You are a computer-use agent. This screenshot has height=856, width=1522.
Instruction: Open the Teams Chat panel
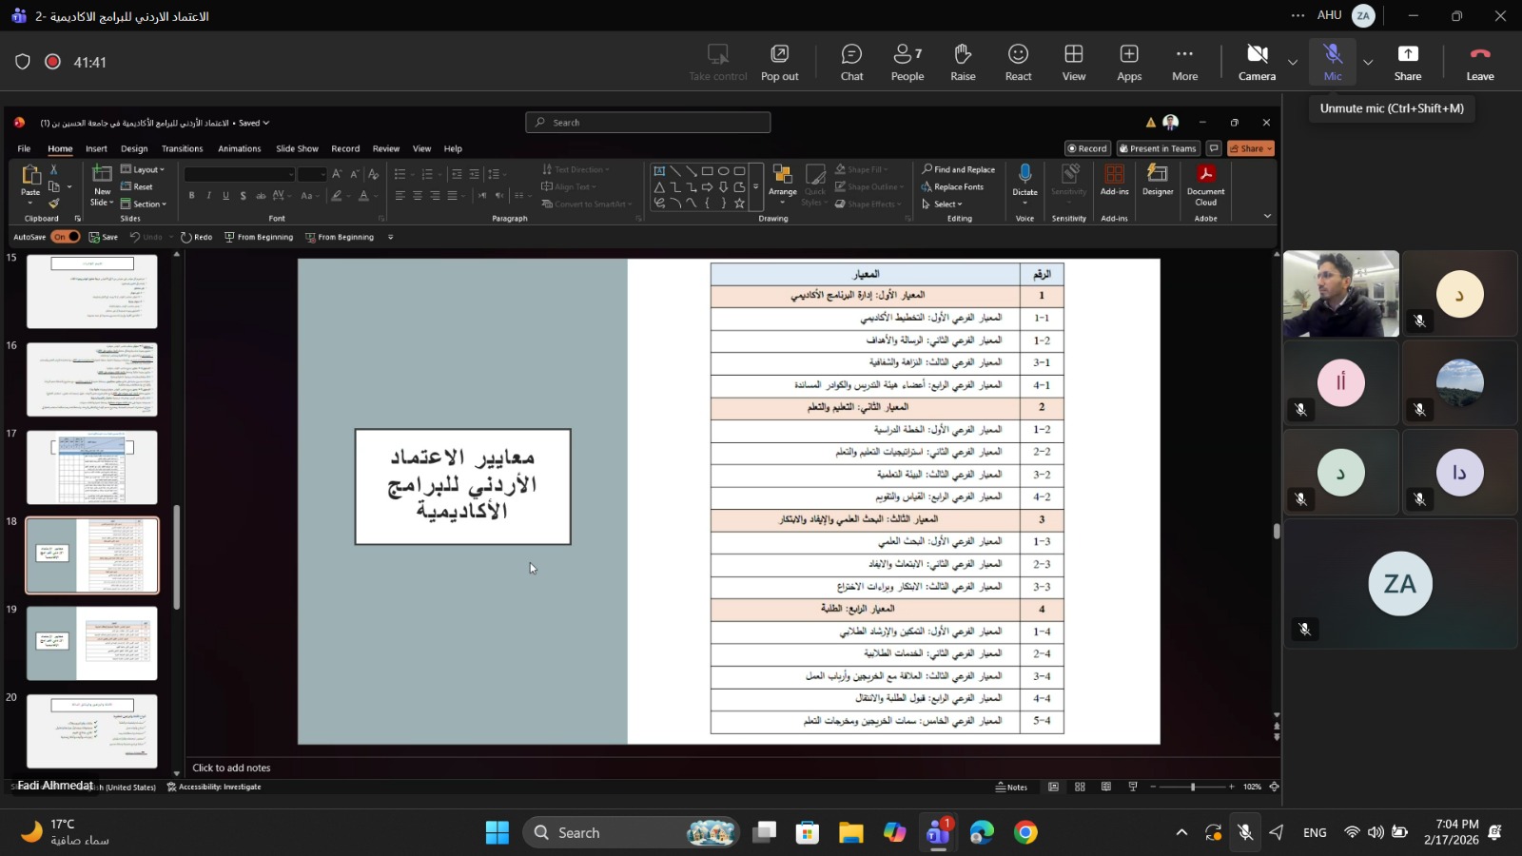tap(851, 63)
